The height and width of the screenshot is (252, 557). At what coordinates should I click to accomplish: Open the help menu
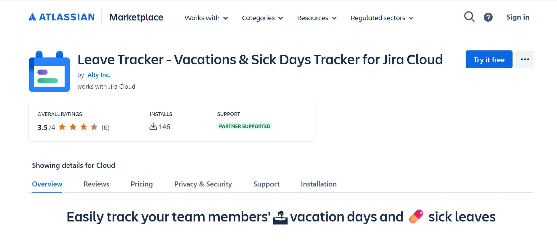coord(488,17)
